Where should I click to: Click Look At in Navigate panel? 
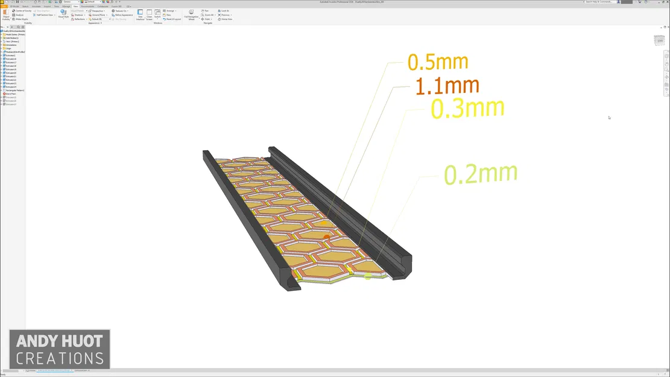tap(224, 11)
